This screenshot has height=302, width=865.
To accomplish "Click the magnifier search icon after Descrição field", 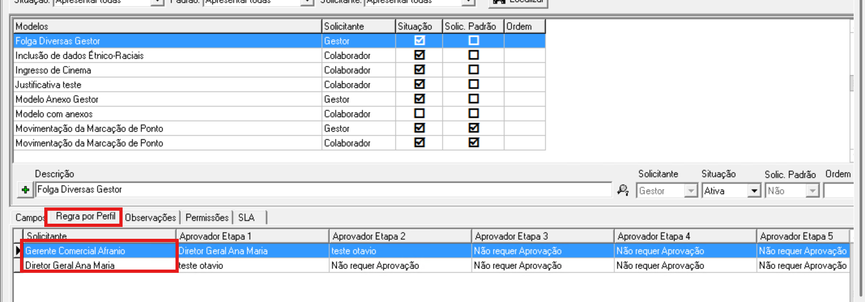I will pos(623,190).
